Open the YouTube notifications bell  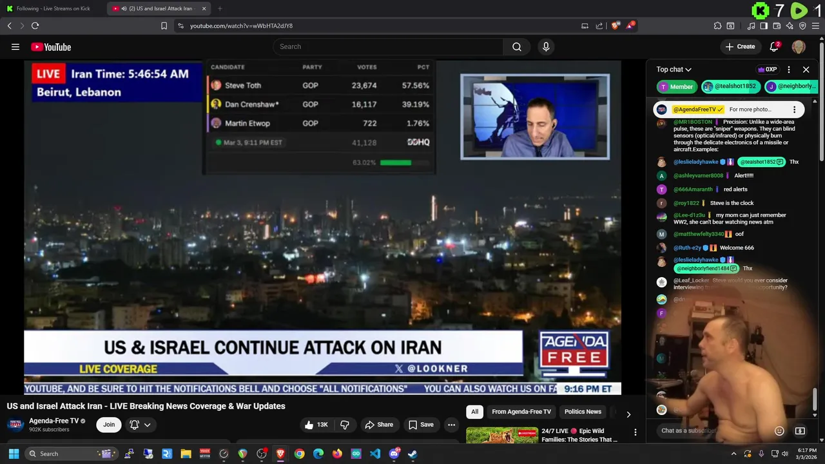[x=775, y=46]
